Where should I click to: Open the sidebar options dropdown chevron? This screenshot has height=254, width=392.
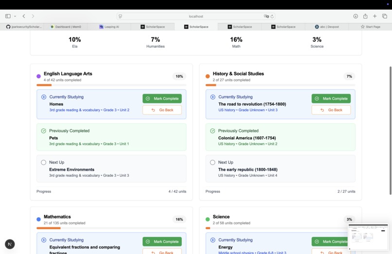15,16
